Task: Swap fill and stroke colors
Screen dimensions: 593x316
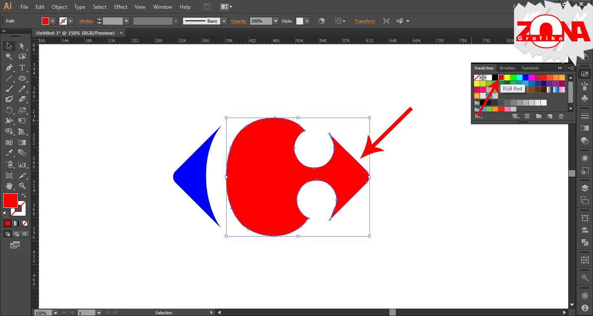Action: pos(24,196)
